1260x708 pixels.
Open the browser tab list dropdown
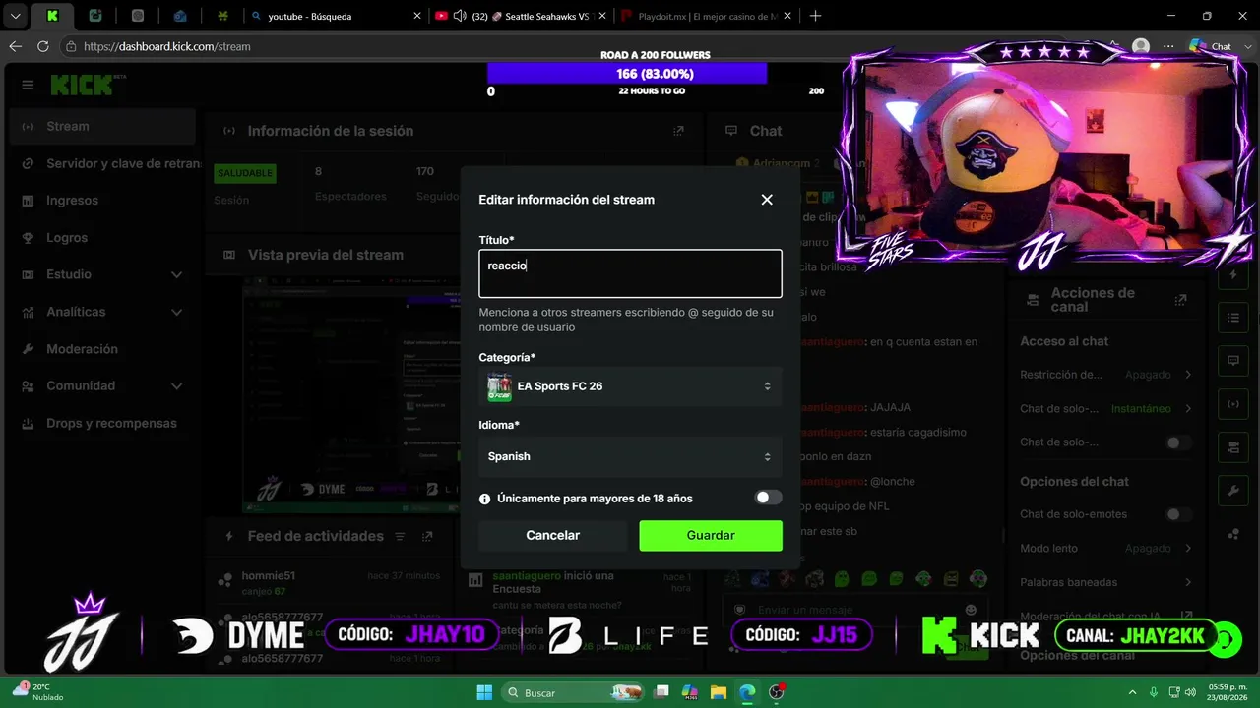click(x=15, y=16)
